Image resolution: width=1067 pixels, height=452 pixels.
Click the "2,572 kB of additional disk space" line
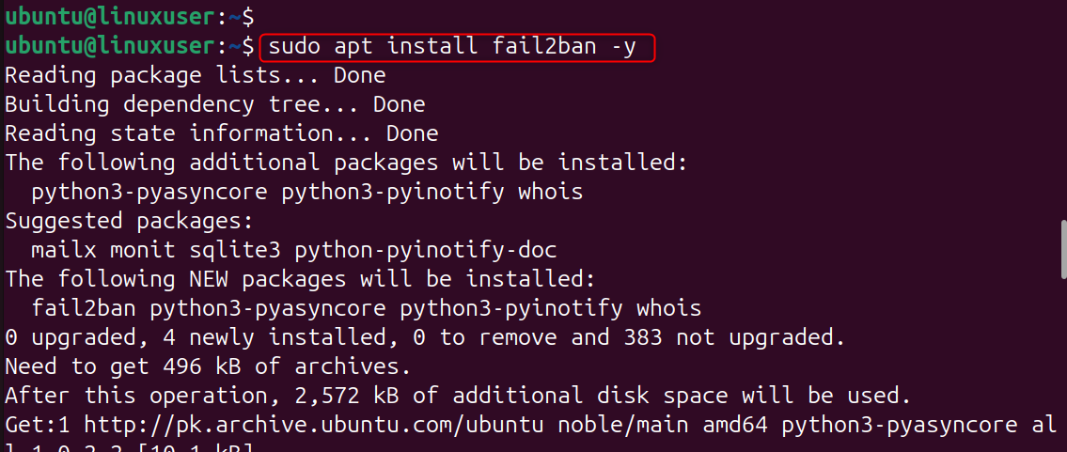click(x=458, y=396)
